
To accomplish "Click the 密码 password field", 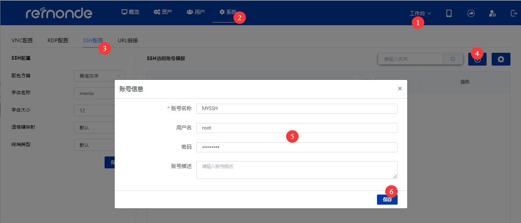I will point(297,147).
